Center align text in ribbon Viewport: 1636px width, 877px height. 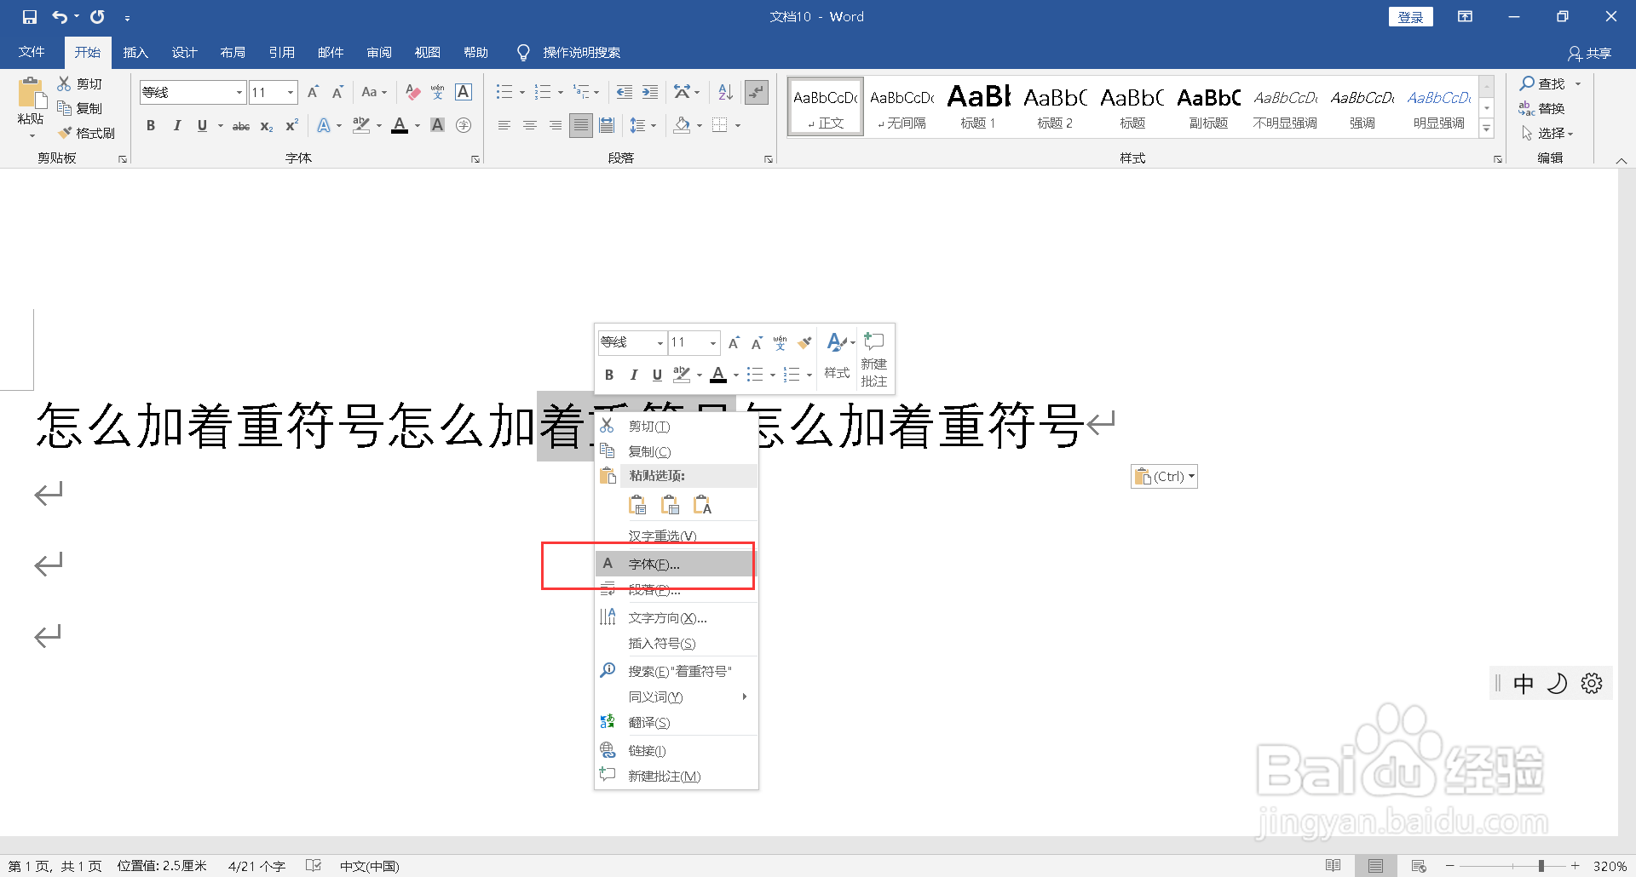coord(530,125)
